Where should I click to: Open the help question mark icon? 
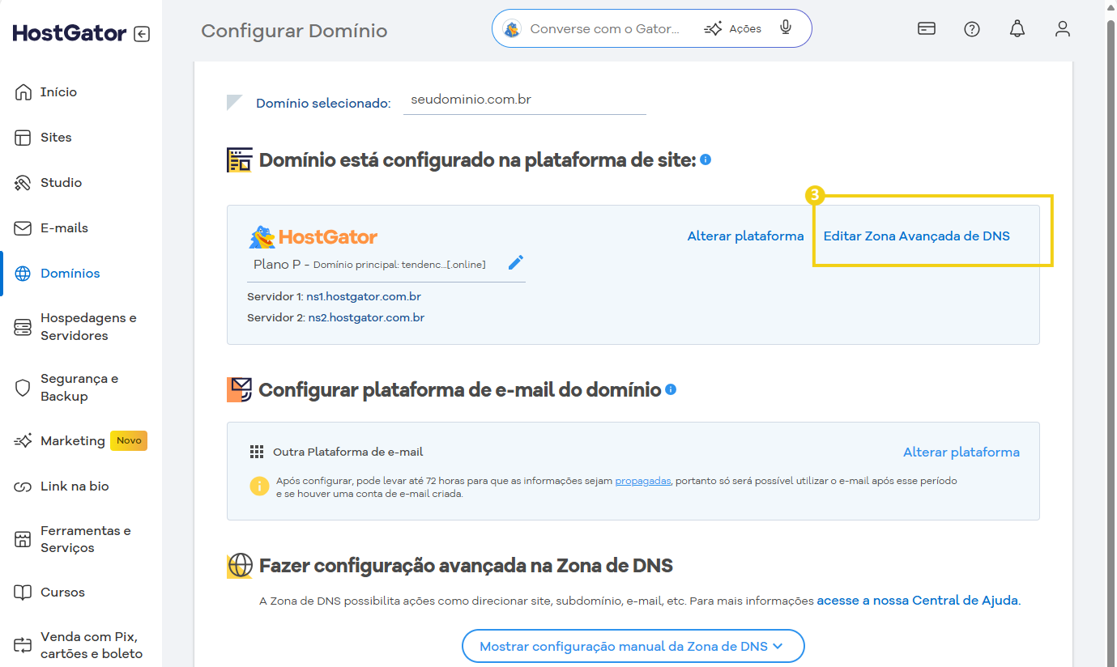972,29
